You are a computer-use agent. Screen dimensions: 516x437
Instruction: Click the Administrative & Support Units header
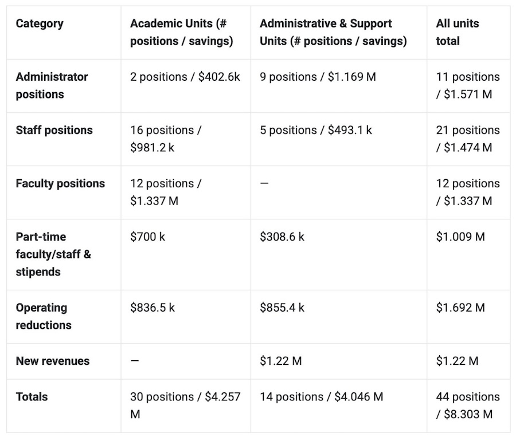(x=333, y=32)
